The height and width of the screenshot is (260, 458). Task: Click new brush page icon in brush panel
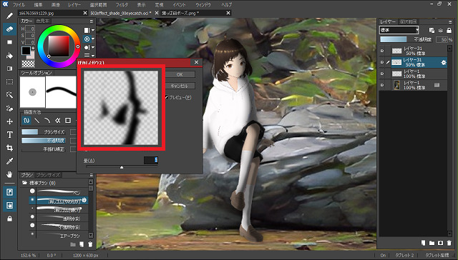(82, 244)
